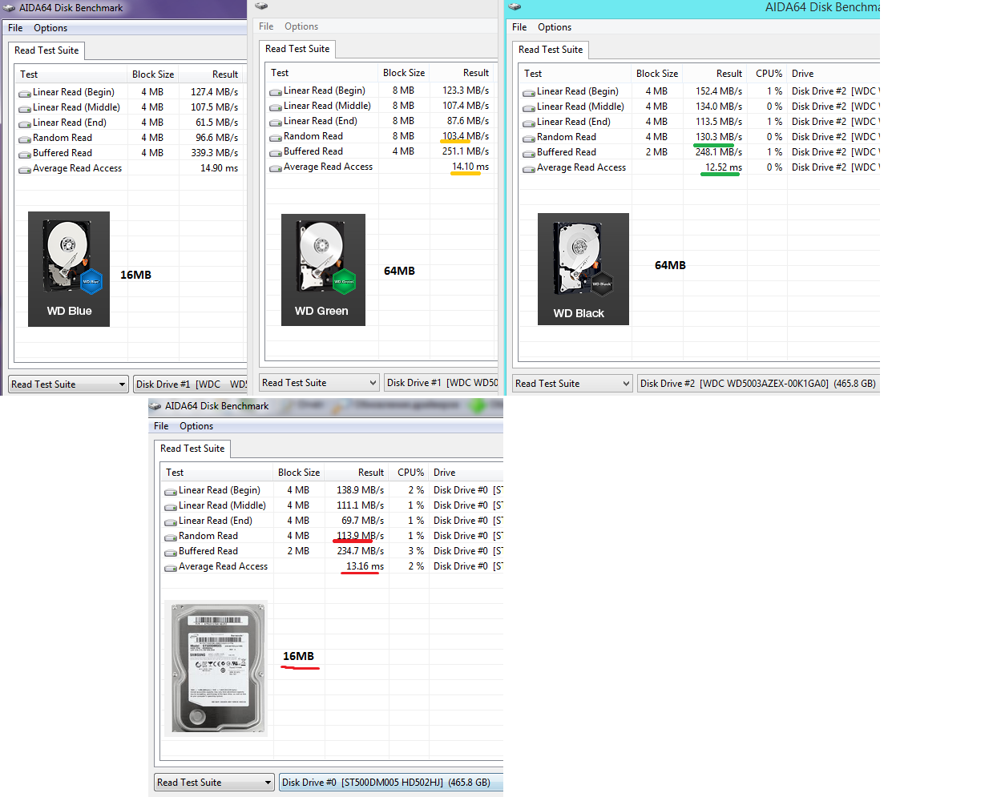
Task: Open the Disk Drive #1 dropdown in WD Blue window
Action: point(190,384)
